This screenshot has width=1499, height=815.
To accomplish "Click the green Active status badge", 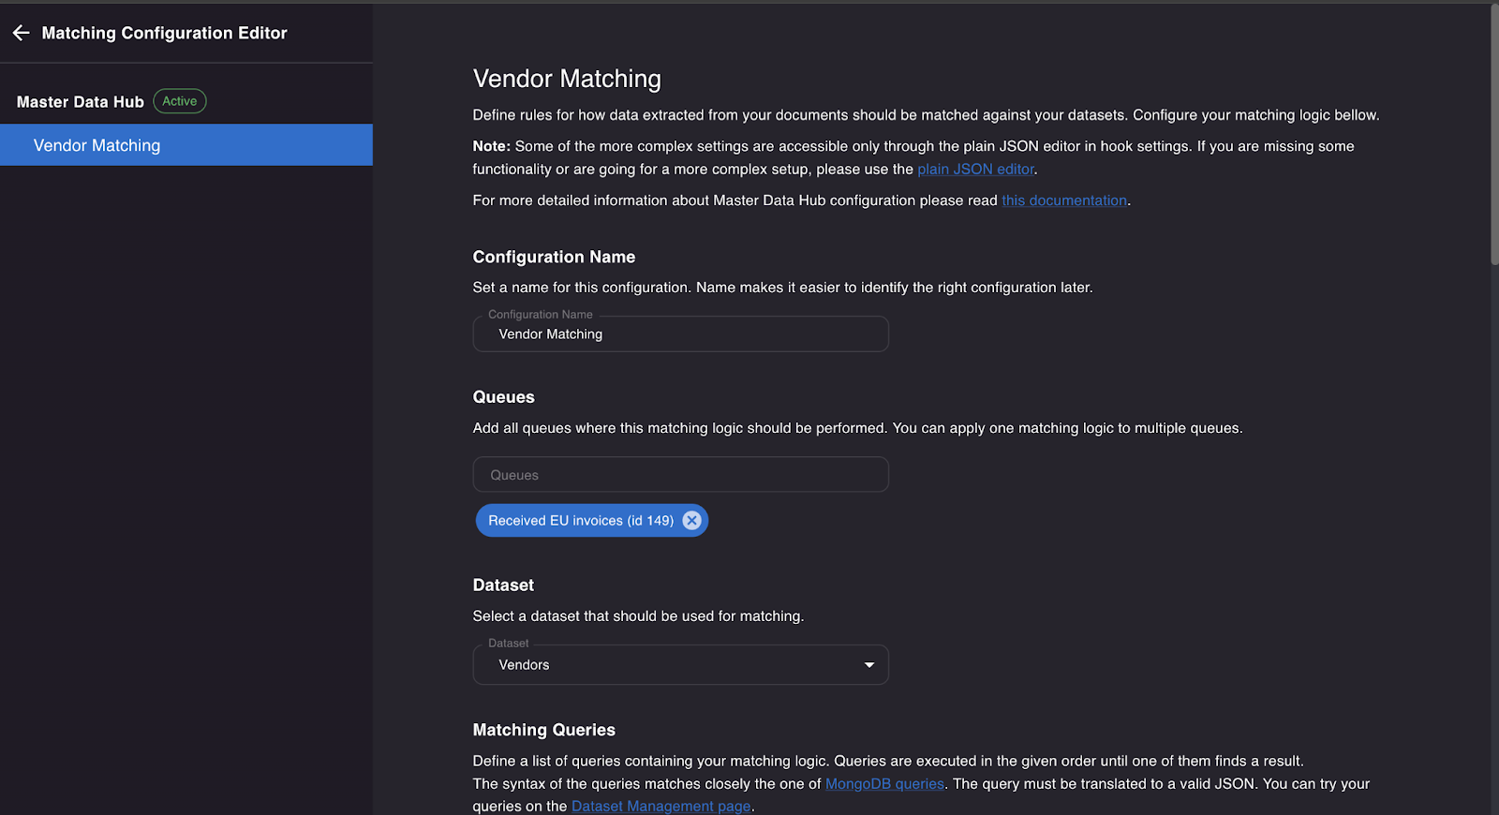I will click(x=180, y=101).
